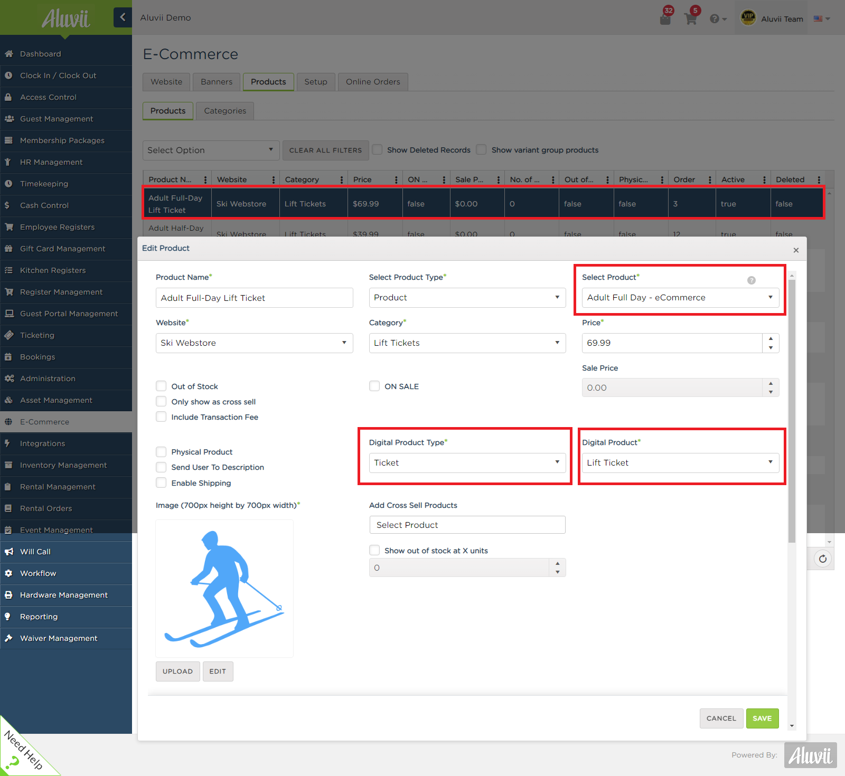Open Product Name column menu dots

[205, 179]
